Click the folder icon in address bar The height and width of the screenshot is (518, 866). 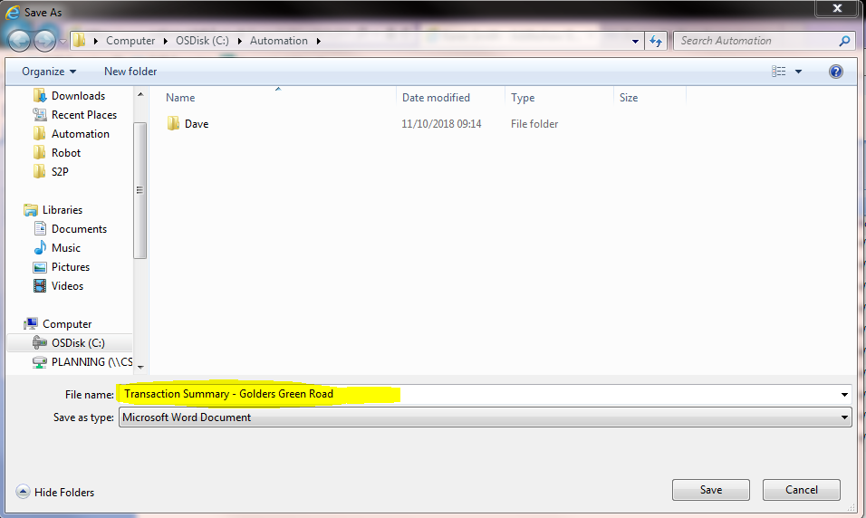pos(80,41)
